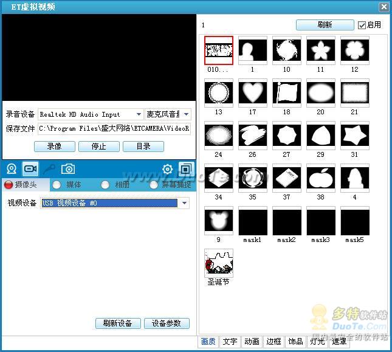The width and height of the screenshot is (392, 352).
Task: Apply the heart mask 17
Action: (252, 93)
